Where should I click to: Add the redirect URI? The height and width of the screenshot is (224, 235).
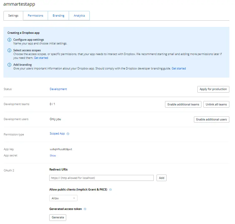pyautogui.click(x=161, y=178)
